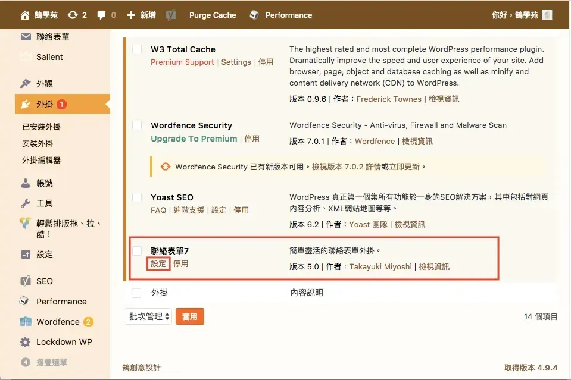Open Frederick Townes author link
The width and height of the screenshot is (571, 380).
(x=389, y=99)
